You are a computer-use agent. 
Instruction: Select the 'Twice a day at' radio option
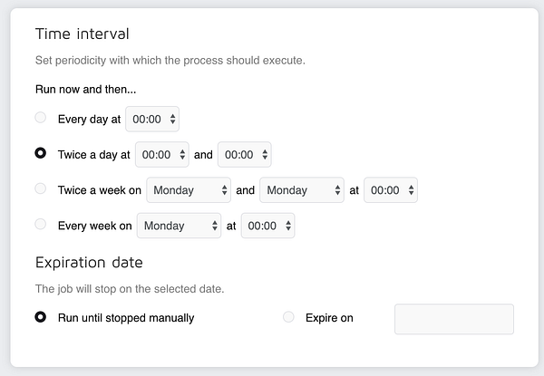click(40, 154)
